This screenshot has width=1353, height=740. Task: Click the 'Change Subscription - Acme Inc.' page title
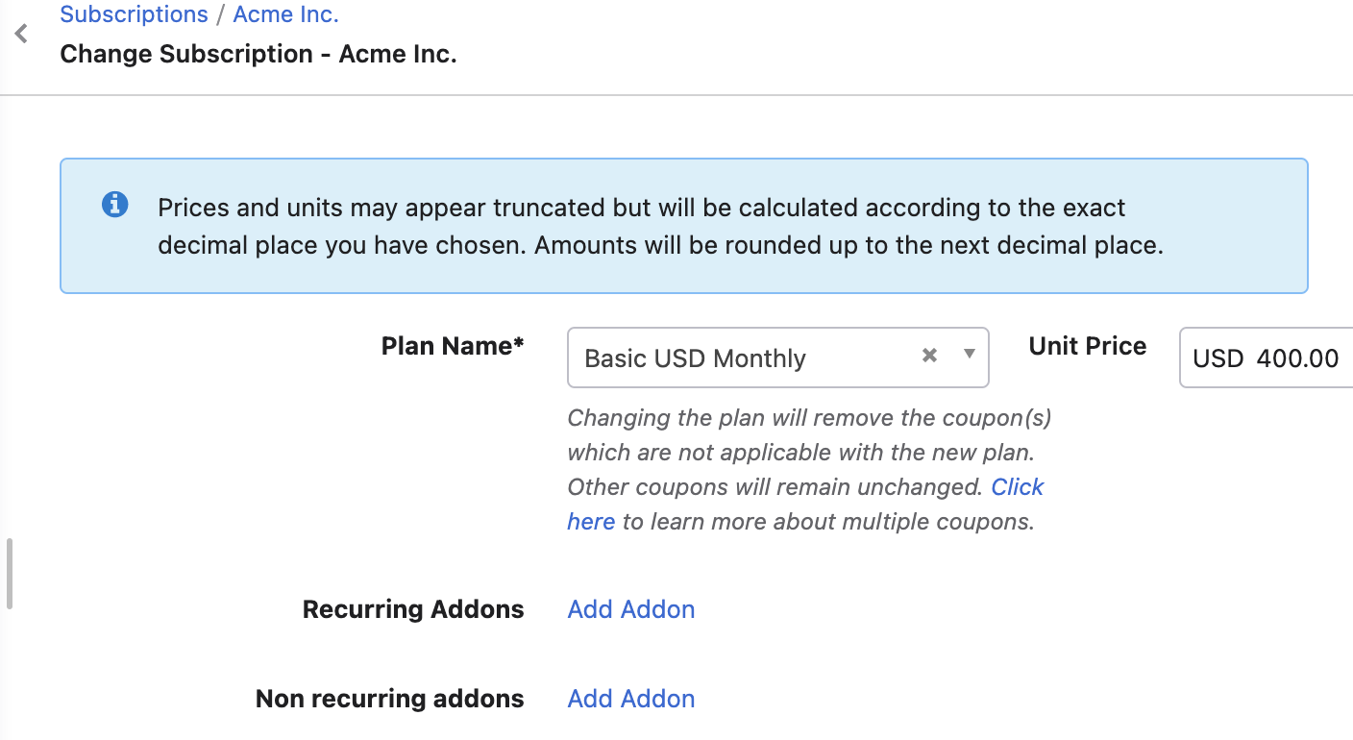(258, 54)
